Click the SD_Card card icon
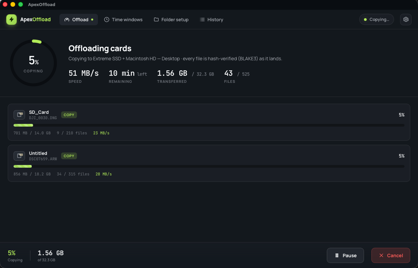This screenshot has height=268, width=418. coord(19,115)
